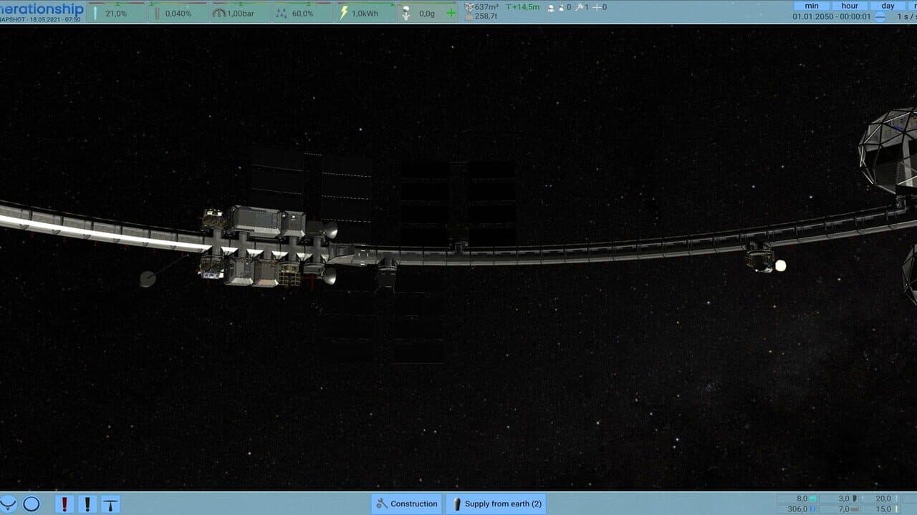This screenshot has height=515, width=917.
Task: Click the 306,0 resource readout in the bottom bar
Action: tap(798, 509)
